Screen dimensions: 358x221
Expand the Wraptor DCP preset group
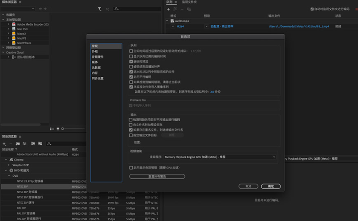click(x=9, y=165)
